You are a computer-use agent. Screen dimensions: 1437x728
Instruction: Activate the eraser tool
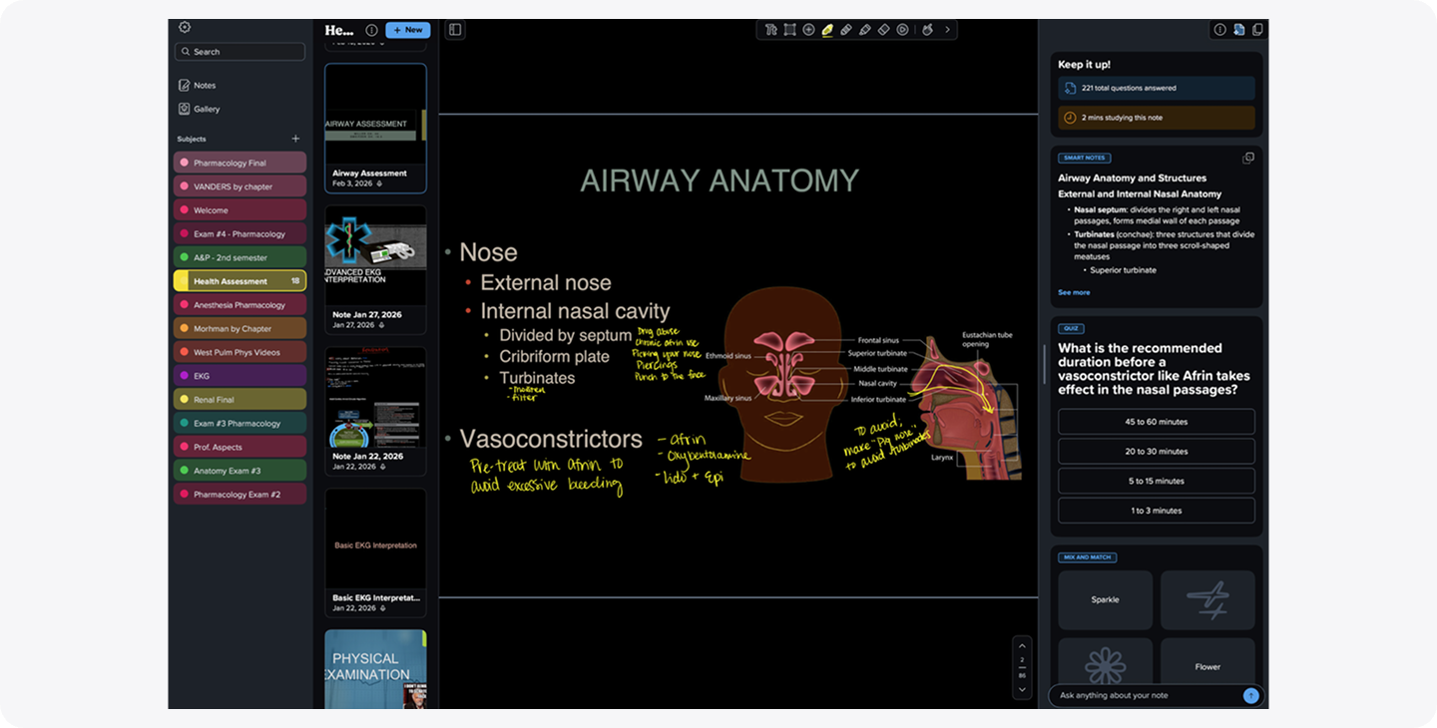click(883, 30)
